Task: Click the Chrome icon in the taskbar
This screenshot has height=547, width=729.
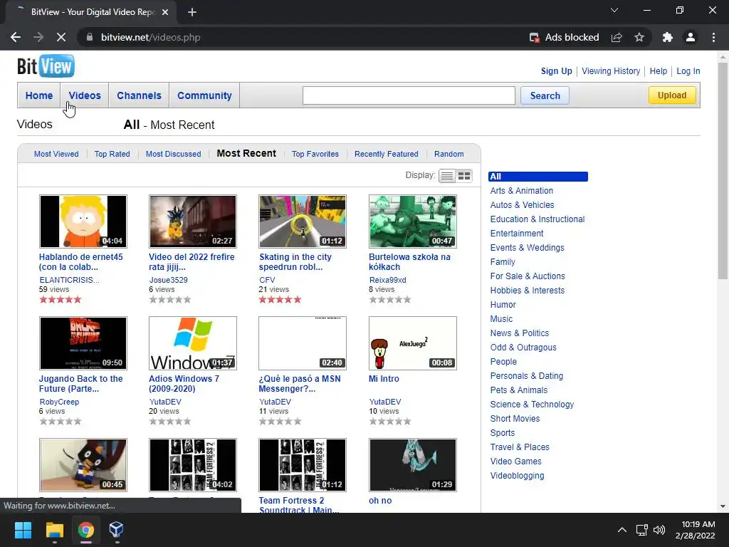Action: pos(86,530)
